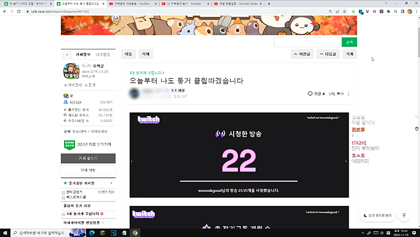This screenshot has height=237, width=420.
Task: Open the purple circle extension icon
Action: click(374, 12)
